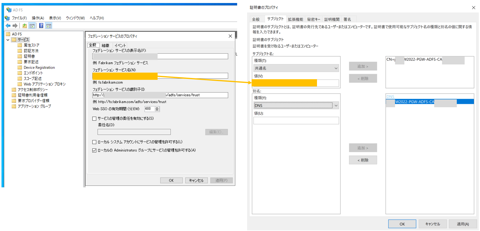Click the AD FS system menu icon beside ファイル
This screenshot has width=480, height=231.
point(7,18)
